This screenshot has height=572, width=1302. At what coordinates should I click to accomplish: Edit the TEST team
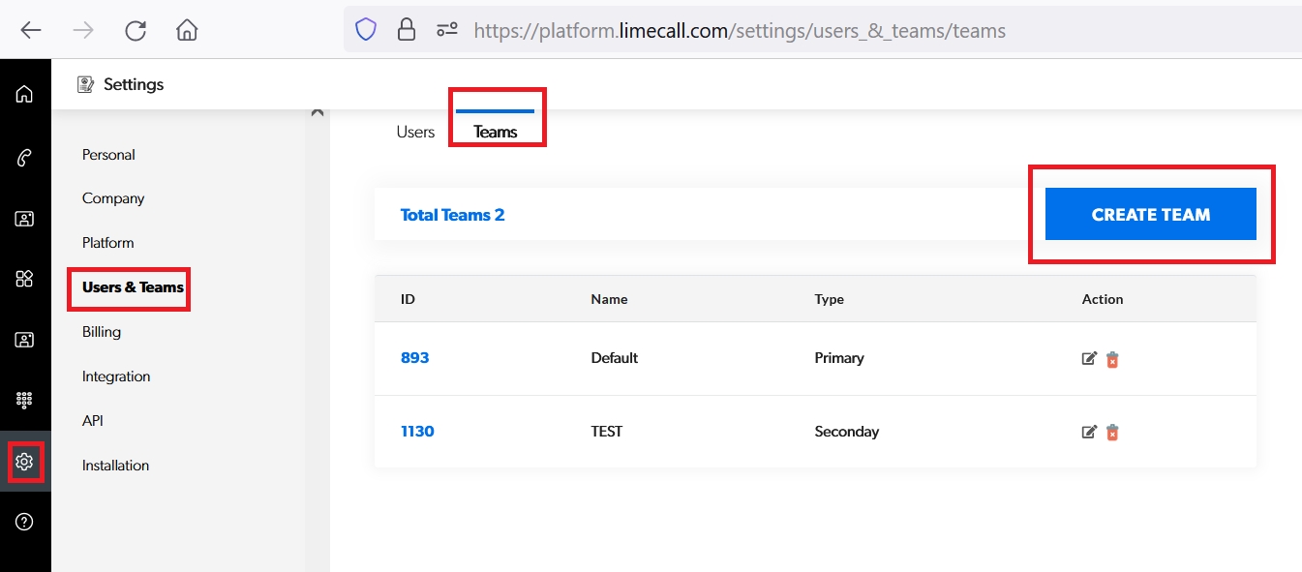[x=1089, y=433]
